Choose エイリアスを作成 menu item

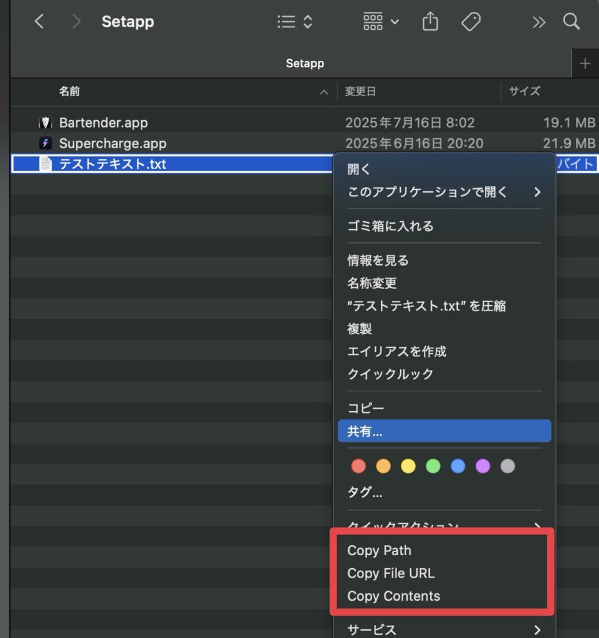(444, 351)
